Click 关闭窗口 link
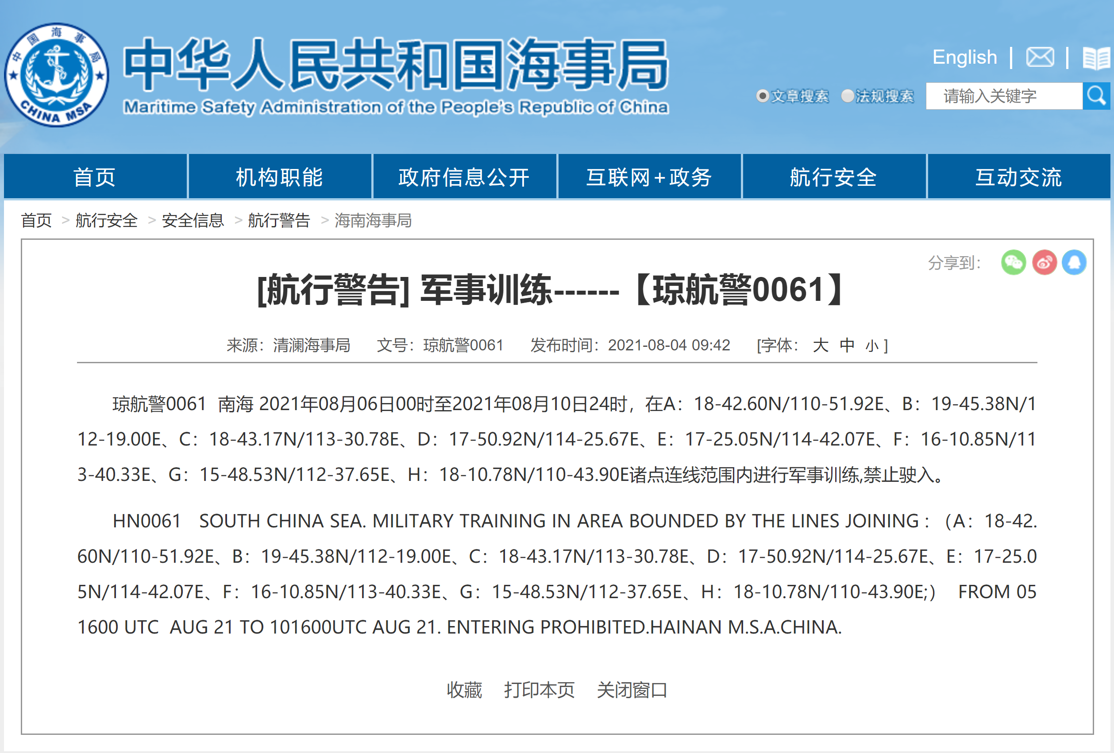This screenshot has height=753, width=1114. pyautogui.click(x=632, y=690)
